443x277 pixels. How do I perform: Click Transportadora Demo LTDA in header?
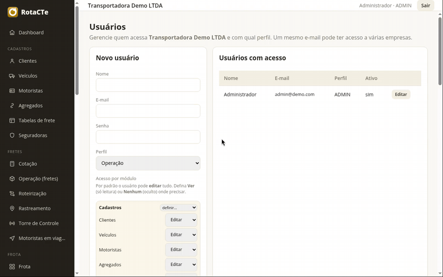[125, 6]
